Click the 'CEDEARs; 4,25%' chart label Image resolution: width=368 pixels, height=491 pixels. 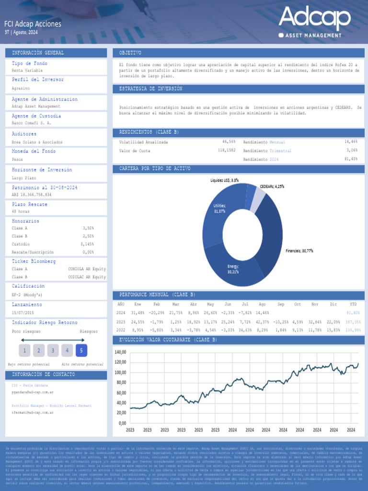pyautogui.click(x=272, y=187)
